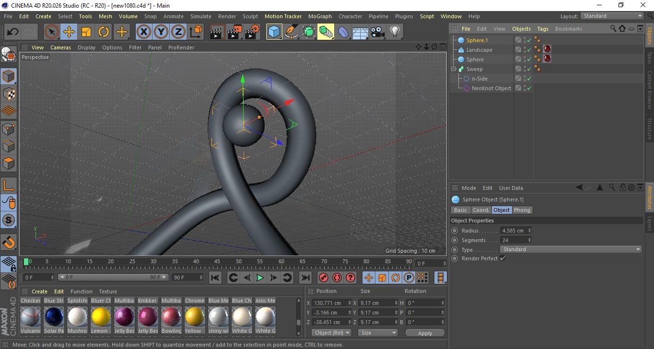Toggle Y axis lock
The width and height of the screenshot is (654, 349).
click(161, 32)
